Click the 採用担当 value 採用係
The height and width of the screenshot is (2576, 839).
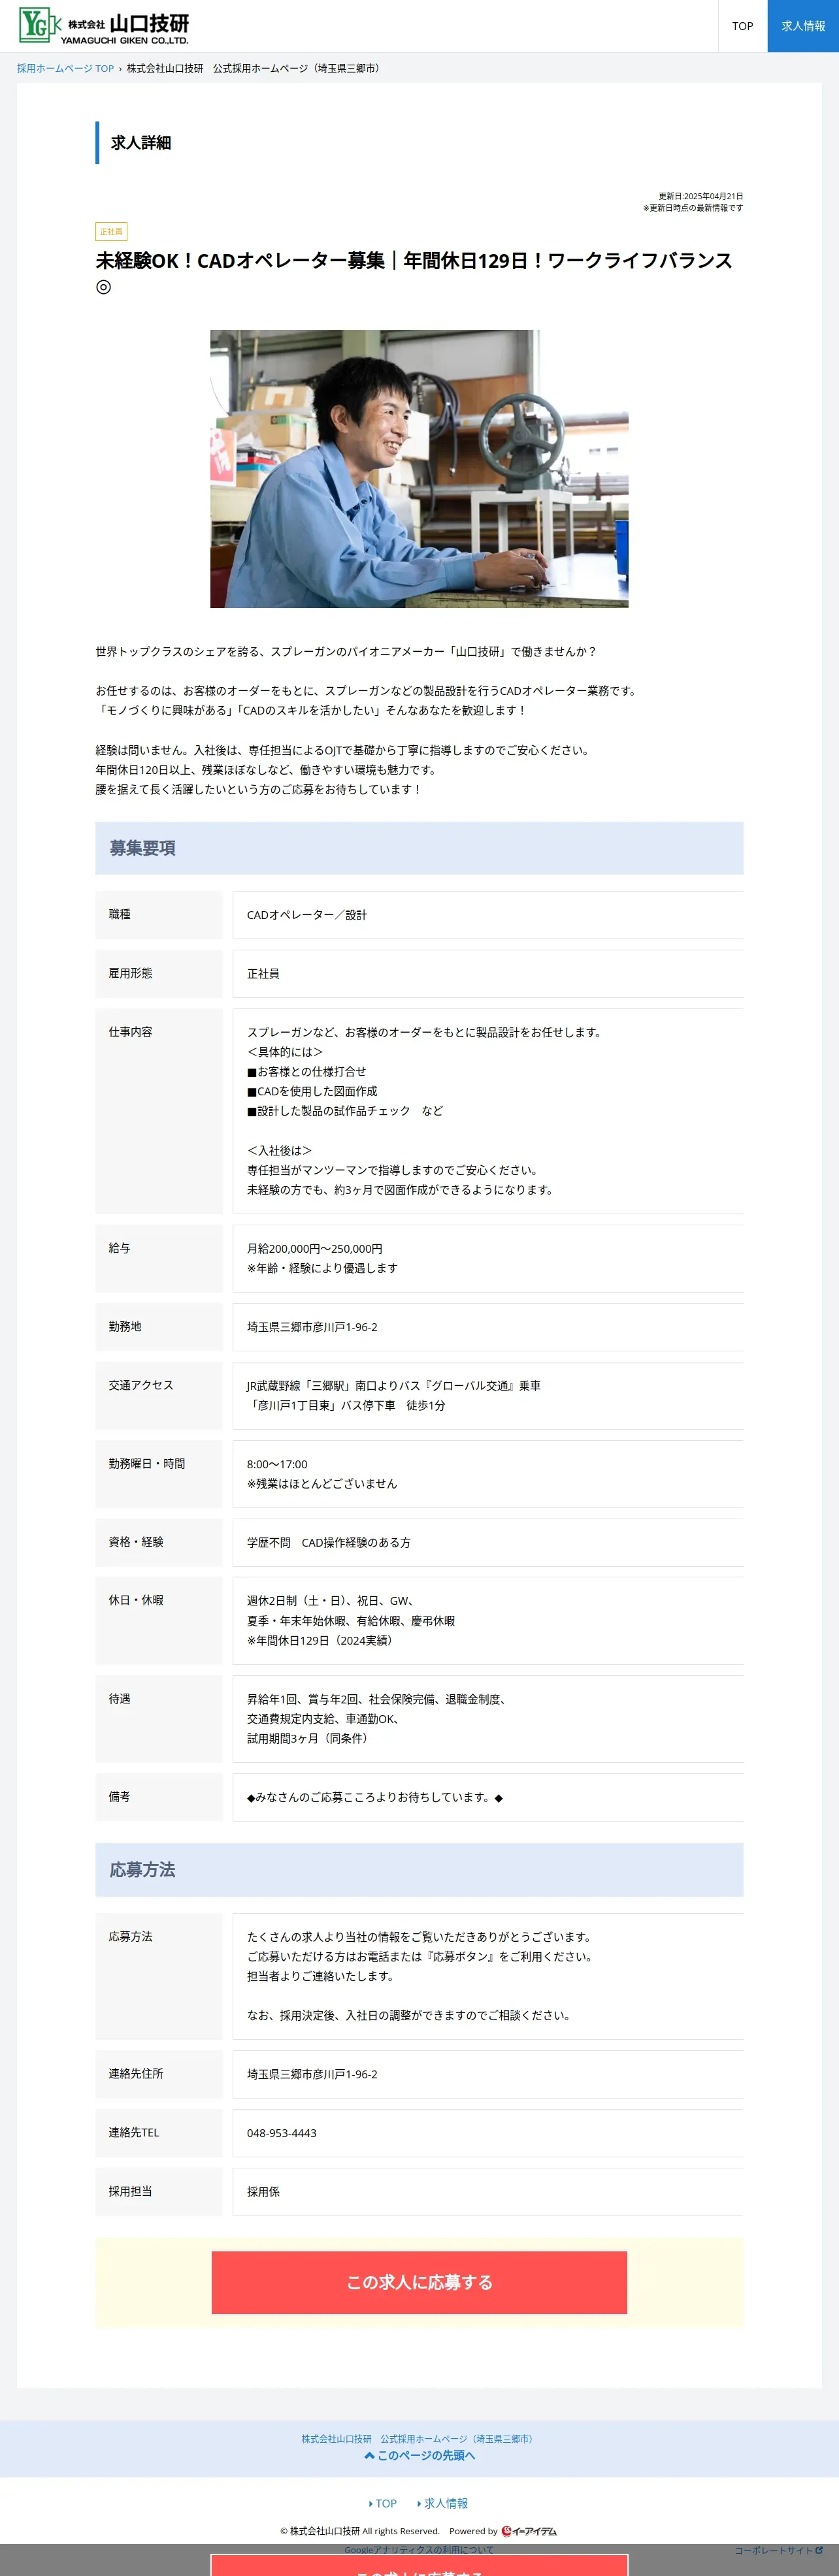(x=263, y=2192)
